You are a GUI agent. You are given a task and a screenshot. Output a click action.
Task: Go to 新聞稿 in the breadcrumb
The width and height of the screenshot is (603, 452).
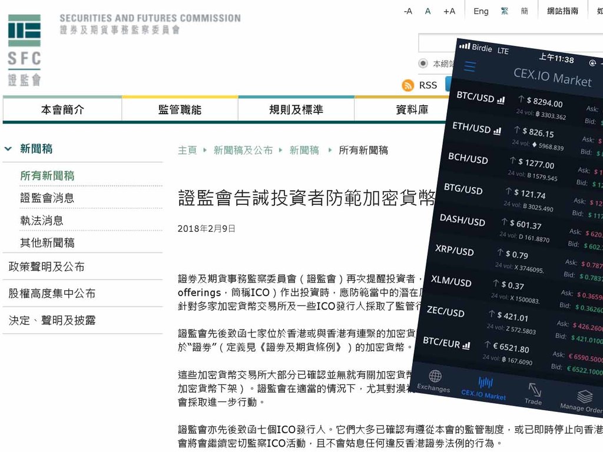click(x=304, y=150)
